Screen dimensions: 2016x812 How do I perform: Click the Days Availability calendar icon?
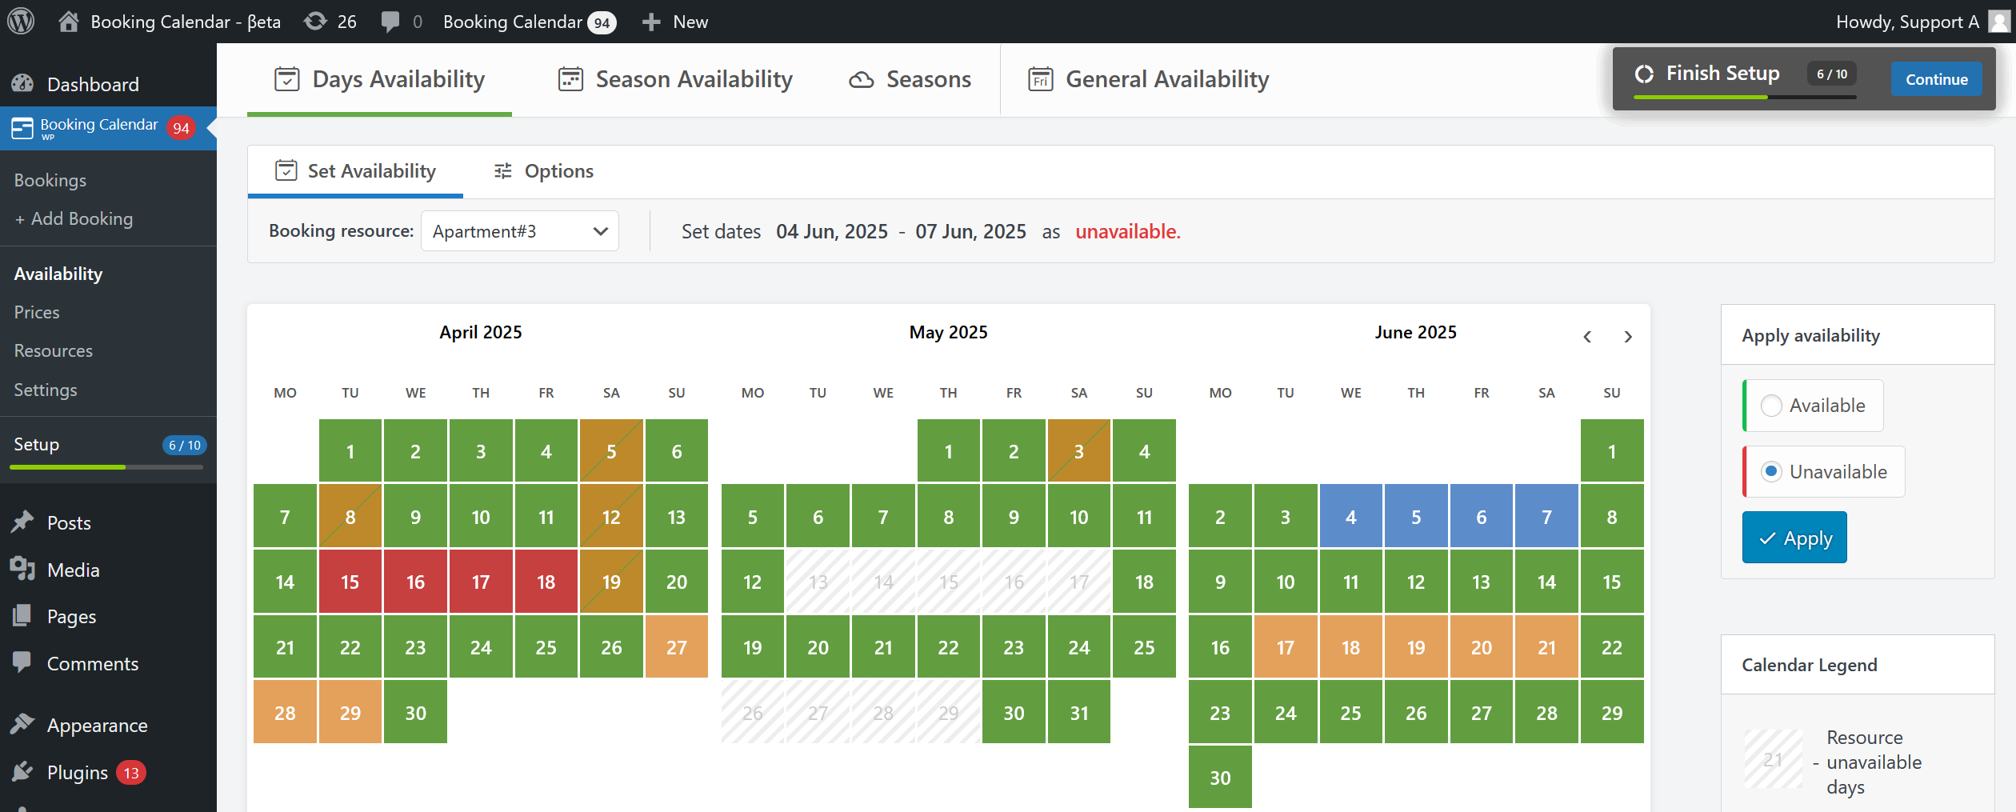pos(287,79)
